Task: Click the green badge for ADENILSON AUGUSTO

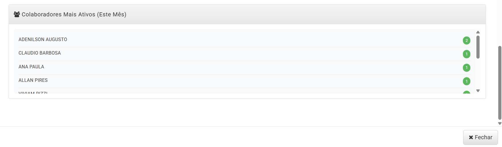Action: tap(466, 40)
